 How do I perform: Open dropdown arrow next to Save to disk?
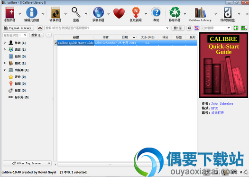[239, 14]
